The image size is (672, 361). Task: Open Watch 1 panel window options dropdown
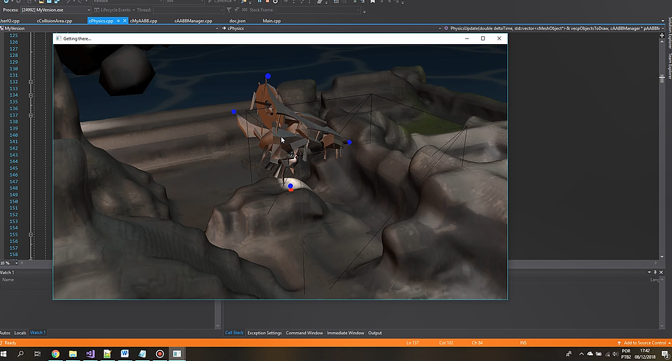(650, 272)
